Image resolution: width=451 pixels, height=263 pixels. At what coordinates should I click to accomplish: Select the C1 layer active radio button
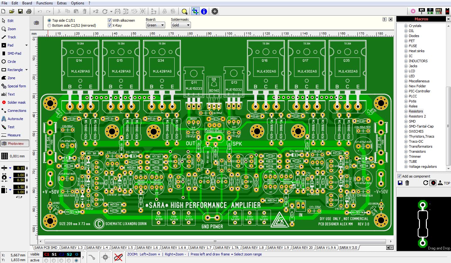pos(46,260)
